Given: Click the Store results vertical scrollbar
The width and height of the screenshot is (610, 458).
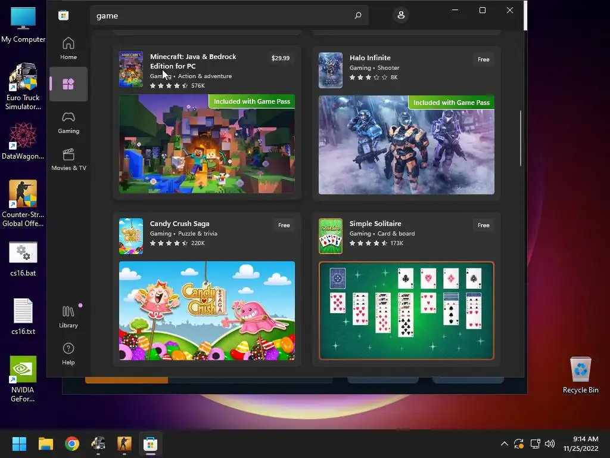Looking at the screenshot, I should 520,138.
